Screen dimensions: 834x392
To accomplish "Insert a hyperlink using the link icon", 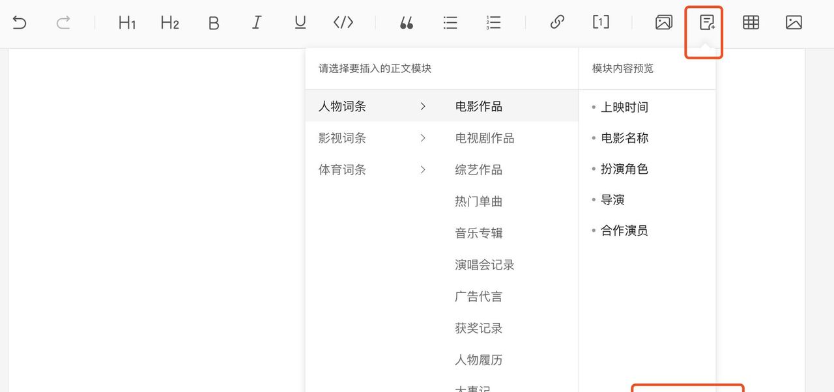I will pyautogui.click(x=556, y=21).
